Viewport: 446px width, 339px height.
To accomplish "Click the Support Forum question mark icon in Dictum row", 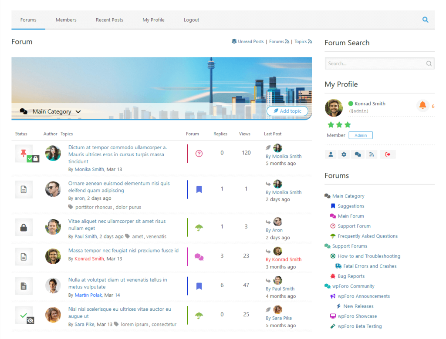I will tap(199, 154).
